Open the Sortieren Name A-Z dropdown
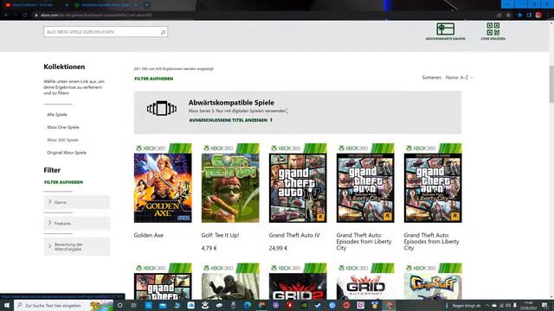Screen dimensions: 554x311 (459, 77)
